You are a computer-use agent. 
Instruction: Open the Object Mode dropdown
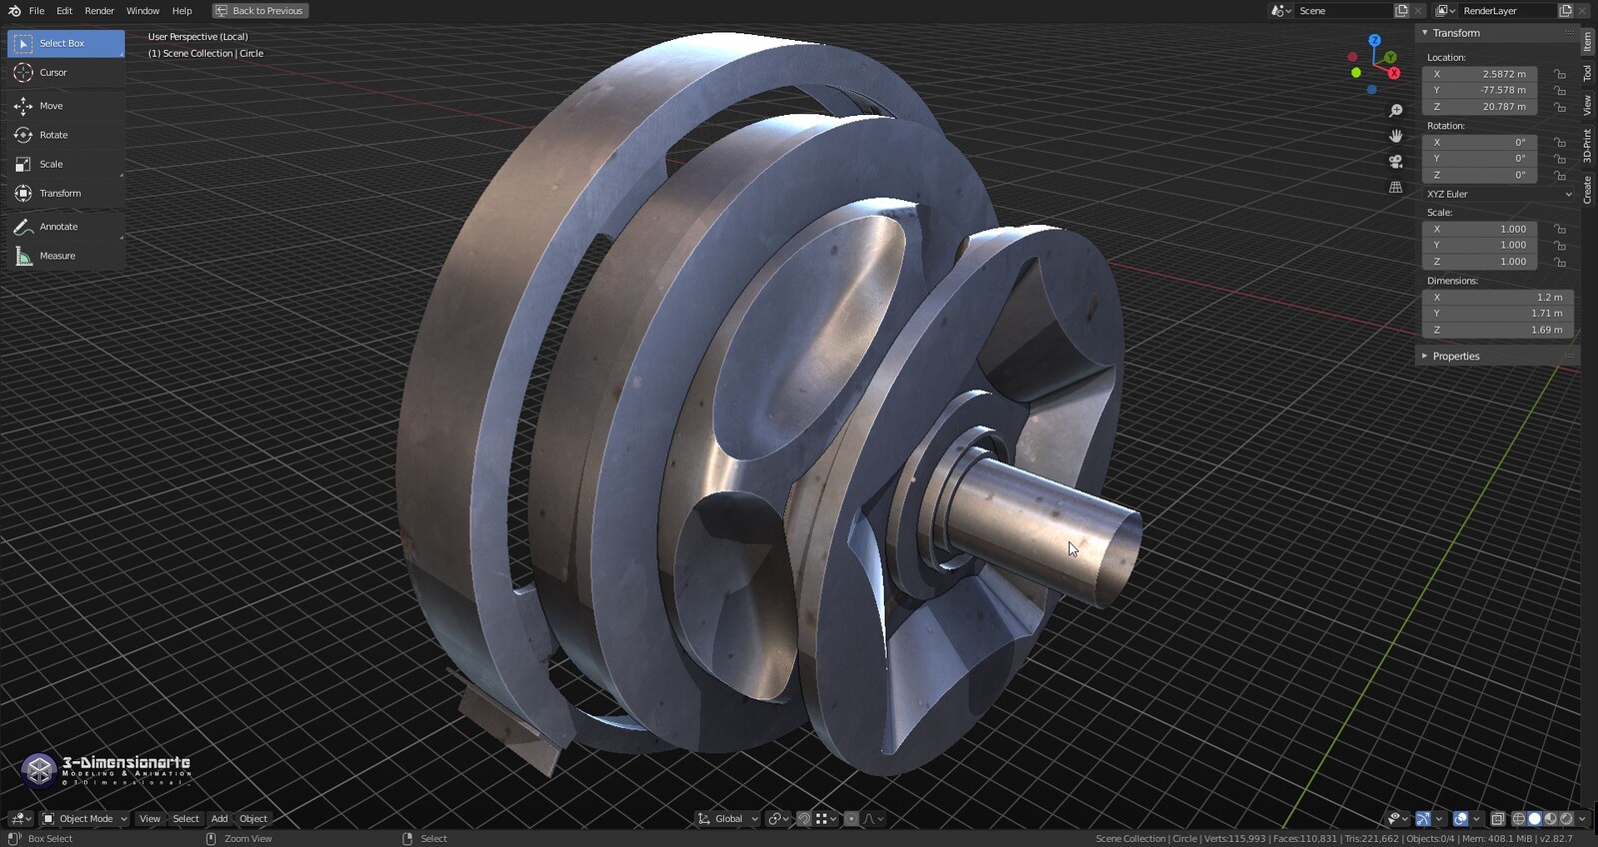pos(85,818)
